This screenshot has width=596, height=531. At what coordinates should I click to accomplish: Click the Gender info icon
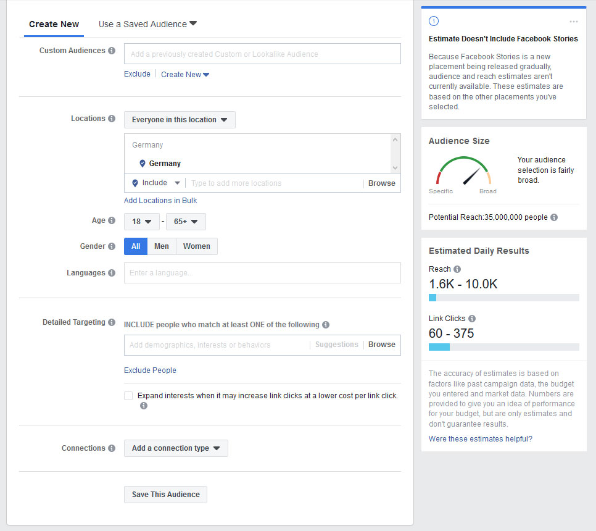(x=113, y=246)
